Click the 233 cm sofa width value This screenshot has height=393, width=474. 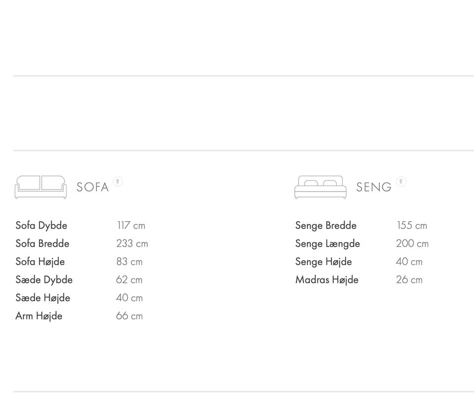132,243
